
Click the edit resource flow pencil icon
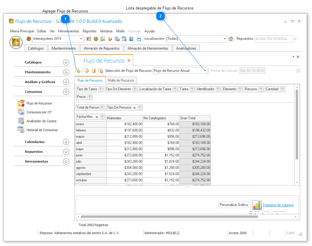(x=87, y=71)
